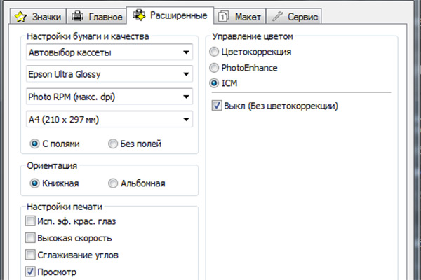This screenshot has width=421, height=280.
Task: Select the PhotoEnhance color option
Action: [215, 68]
